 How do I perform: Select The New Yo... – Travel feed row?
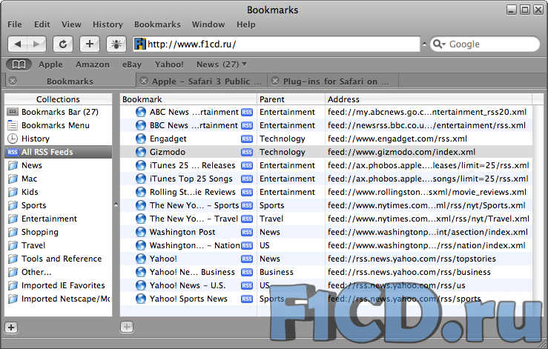tap(326, 219)
